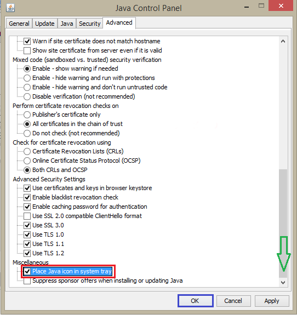Maximize the Java Control Panel window

click(x=261, y=5)
